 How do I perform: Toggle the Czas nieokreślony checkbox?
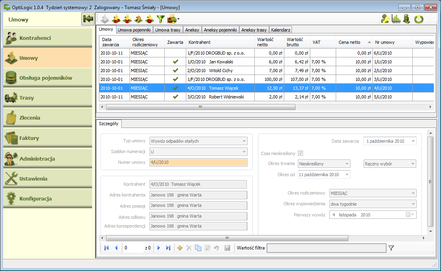[300, 153]
